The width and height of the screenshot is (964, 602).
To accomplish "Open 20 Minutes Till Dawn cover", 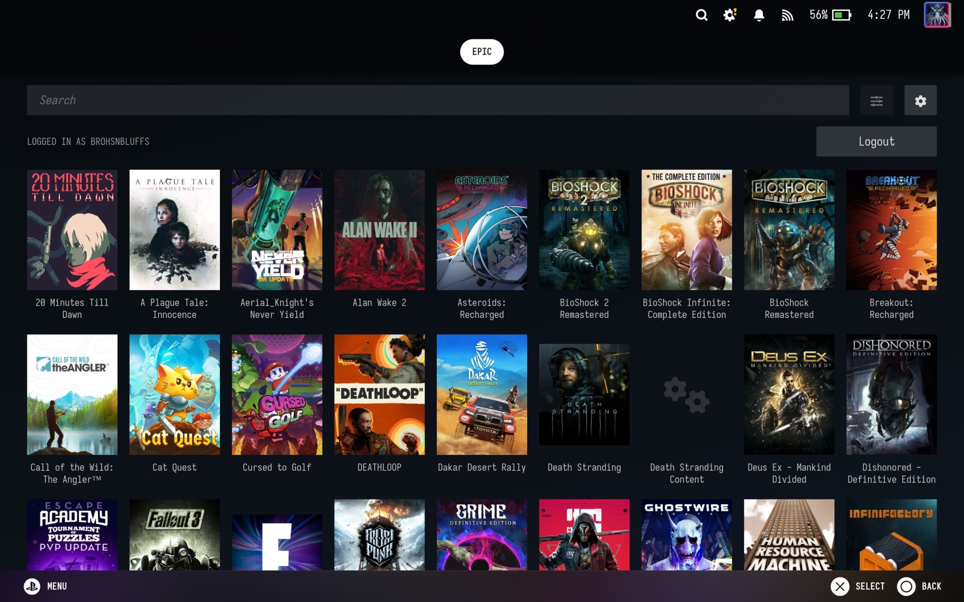I will [72, 230].
